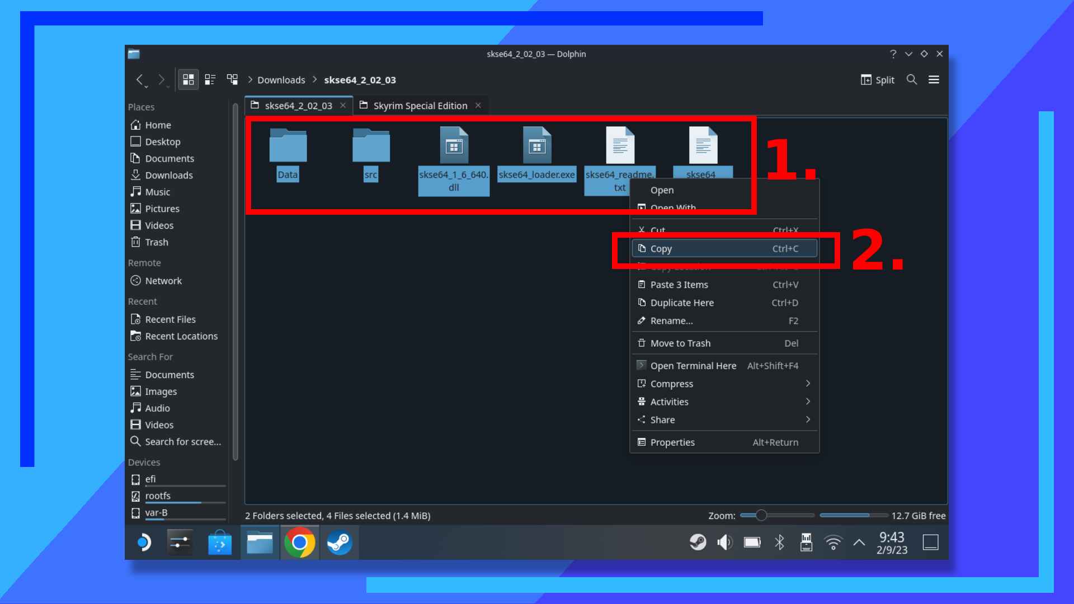The image size is (1074, 604).
Task: Adjust the Zoom slider handle
Action: 761,515
